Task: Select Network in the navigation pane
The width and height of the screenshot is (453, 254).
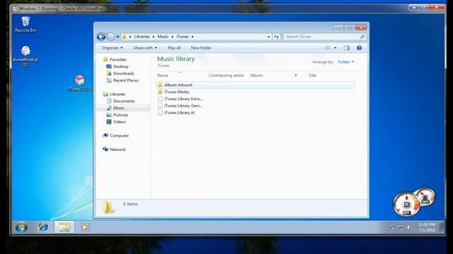Action: click(x=117, y=150)
